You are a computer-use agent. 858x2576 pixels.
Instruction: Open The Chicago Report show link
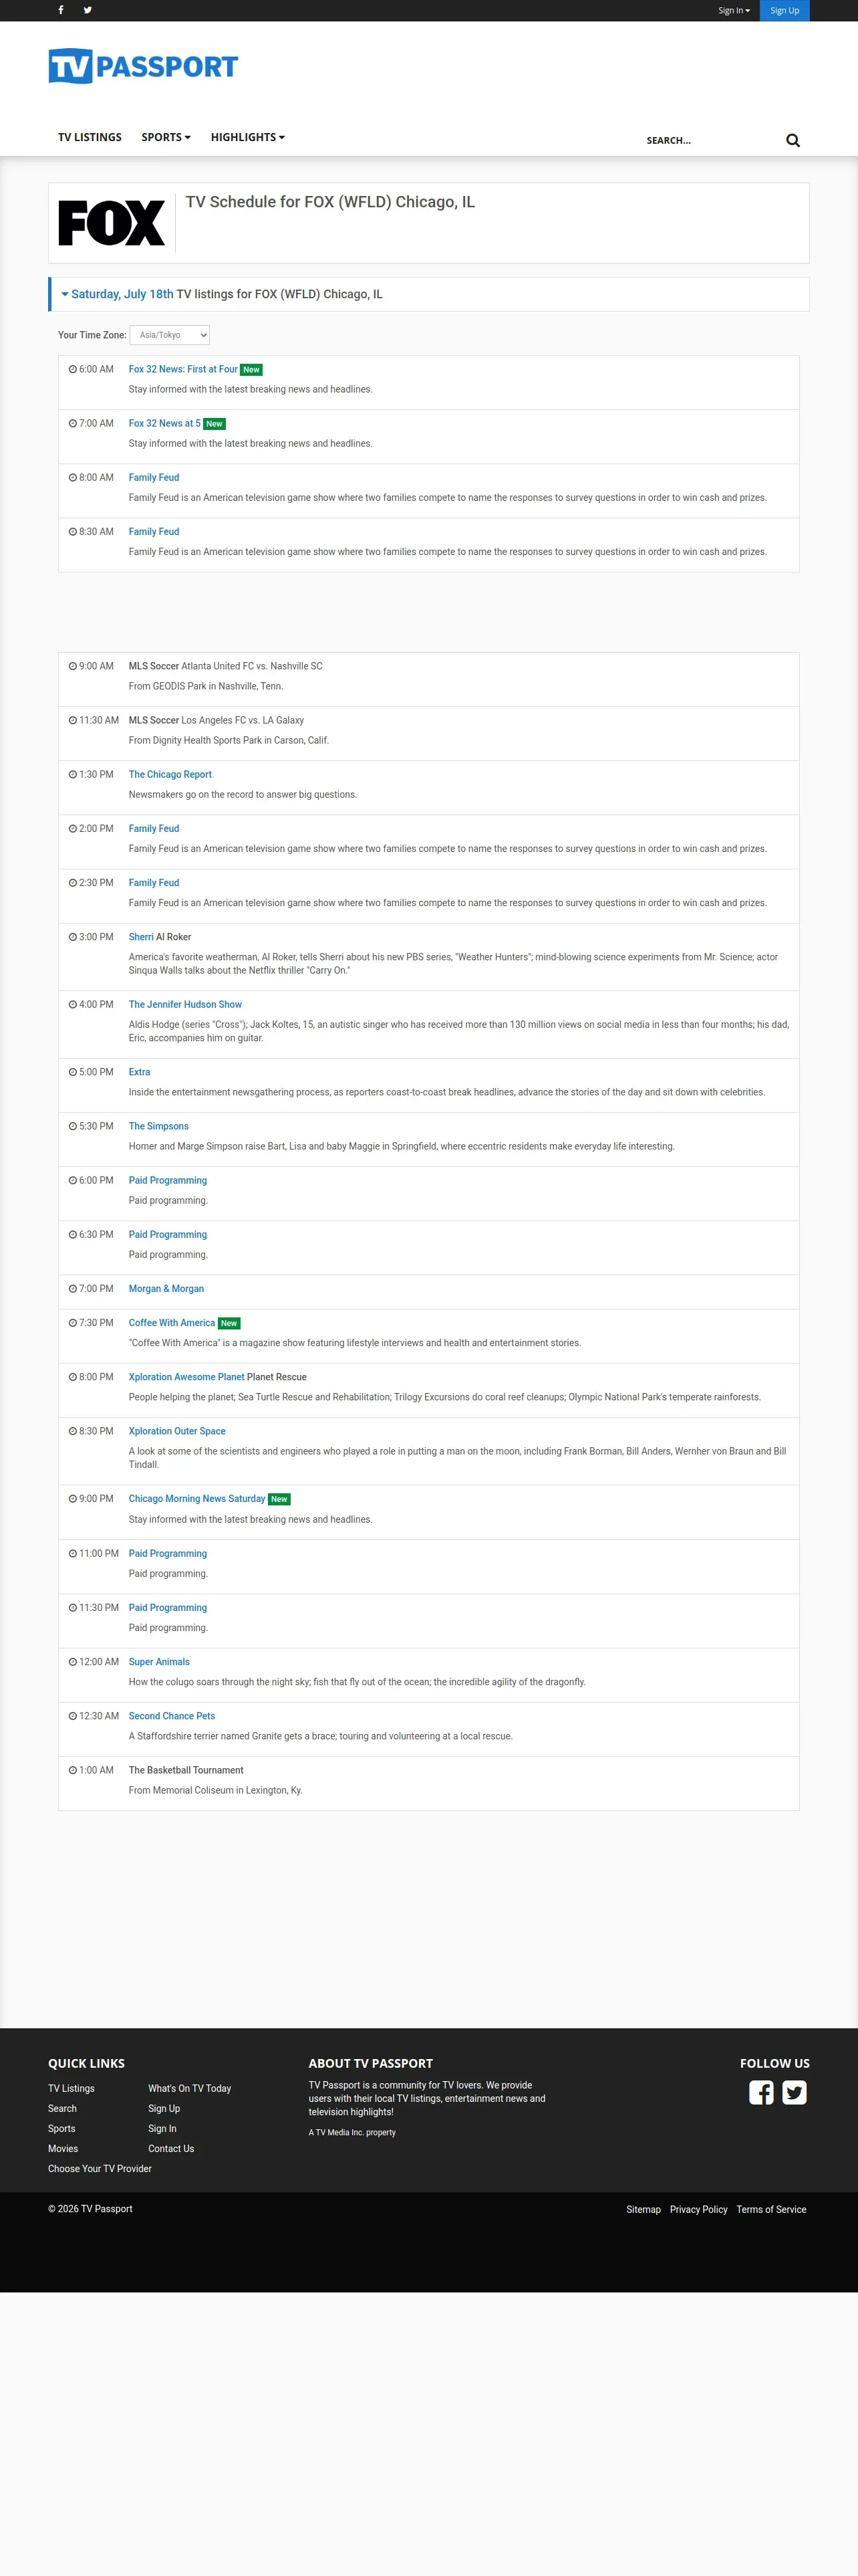(170, 774)
